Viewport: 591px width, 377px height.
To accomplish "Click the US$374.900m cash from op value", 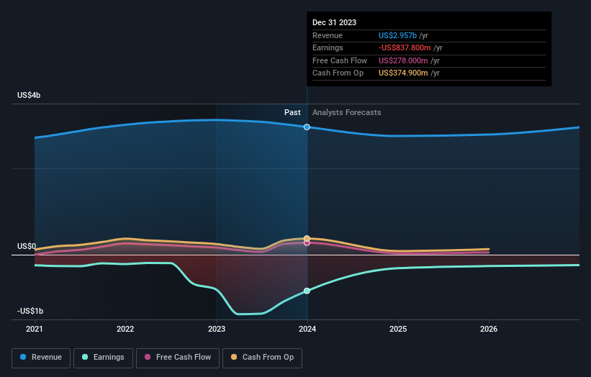I will [x=403, y=73].
